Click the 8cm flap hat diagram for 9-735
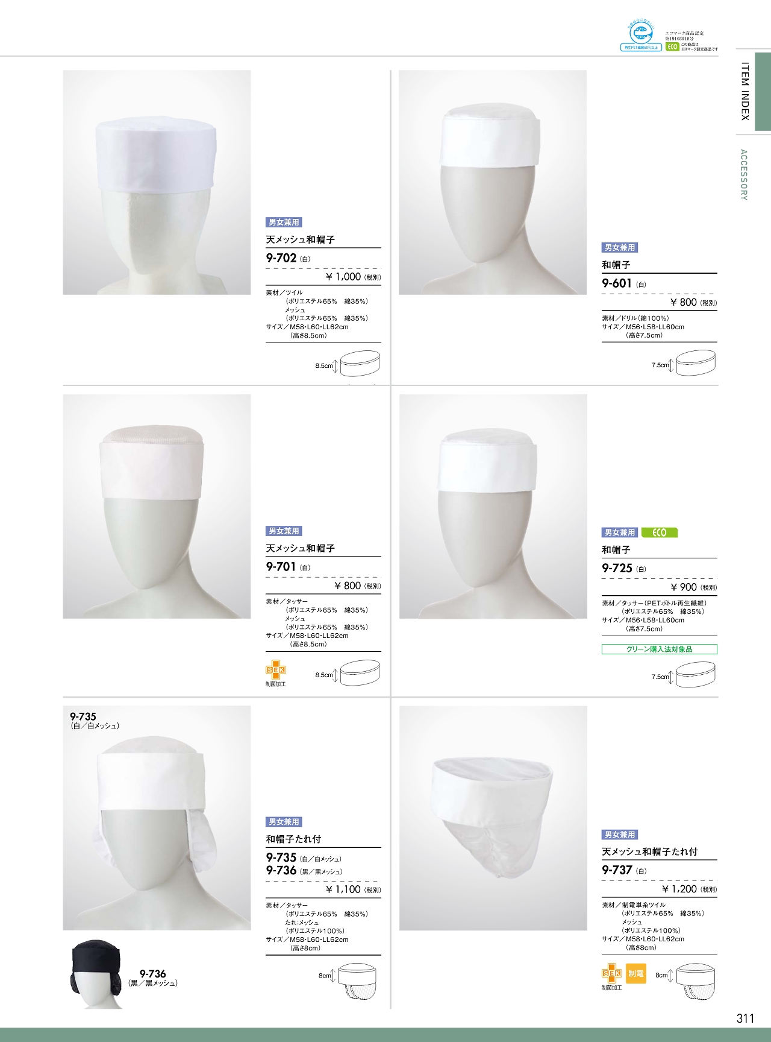771x1042 pixels. [x=360, y=981]
